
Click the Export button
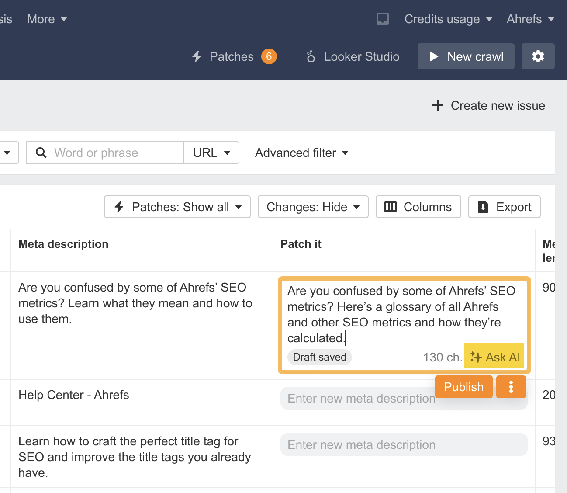[505, 207]
